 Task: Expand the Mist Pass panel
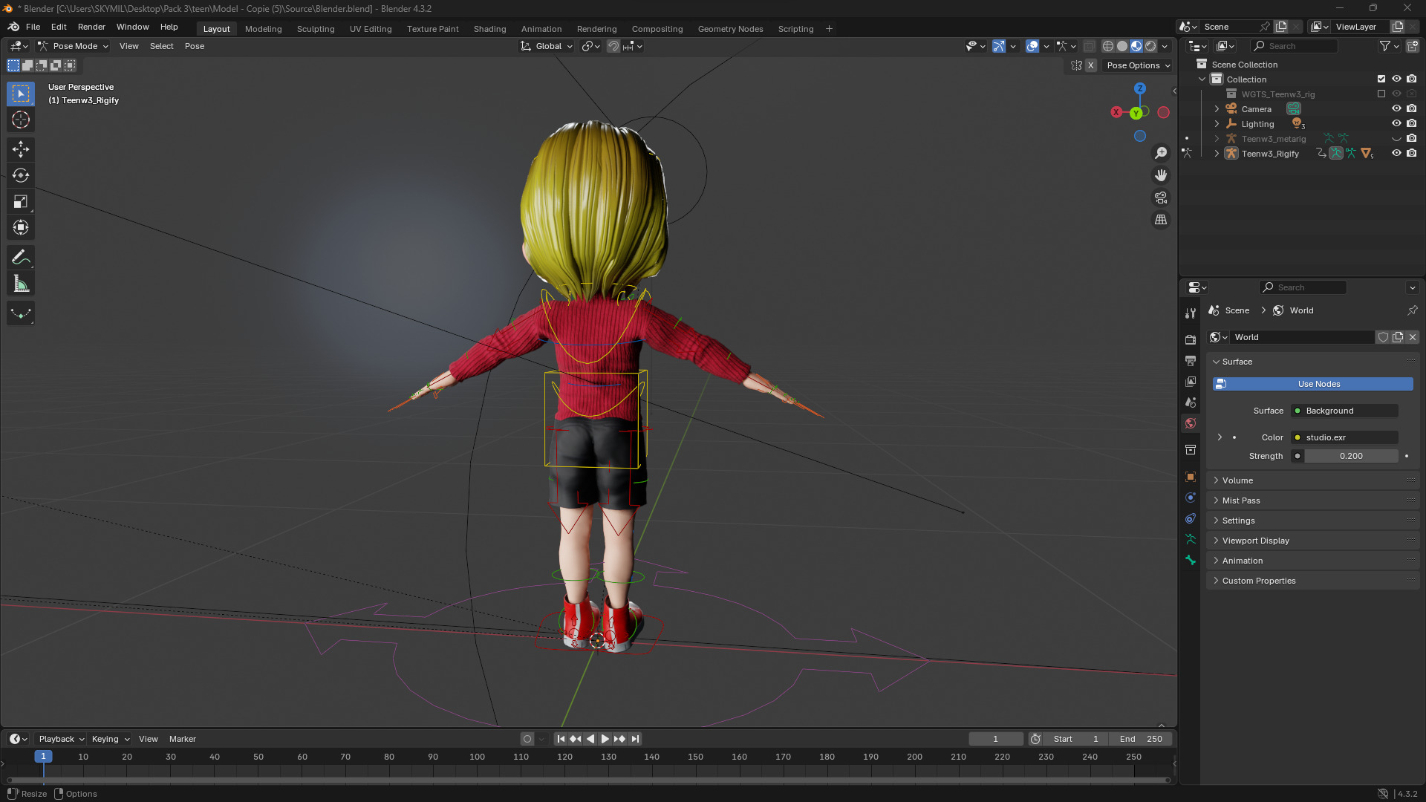[1312, 501]
